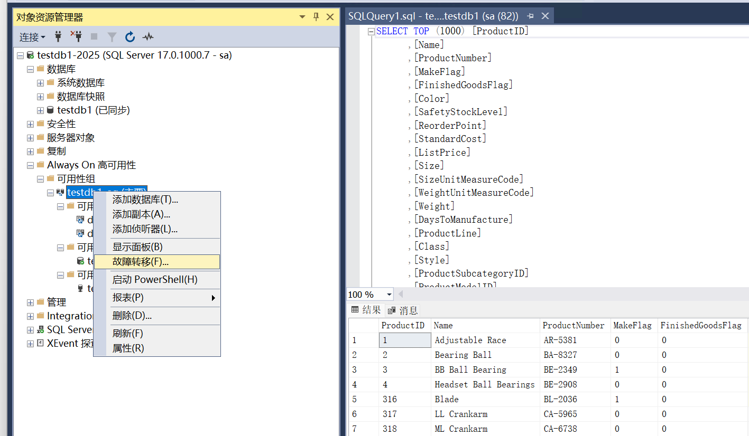The width and height of the screenshot is (749, 436).
Task: Switch to the 消息 results tab
Action: click(403, 310)
